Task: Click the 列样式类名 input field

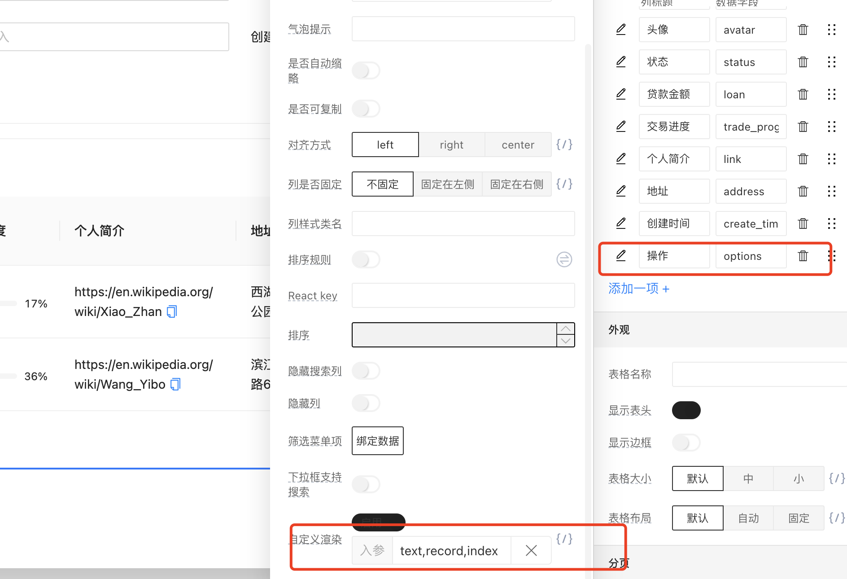Action: tap(463, 224)
